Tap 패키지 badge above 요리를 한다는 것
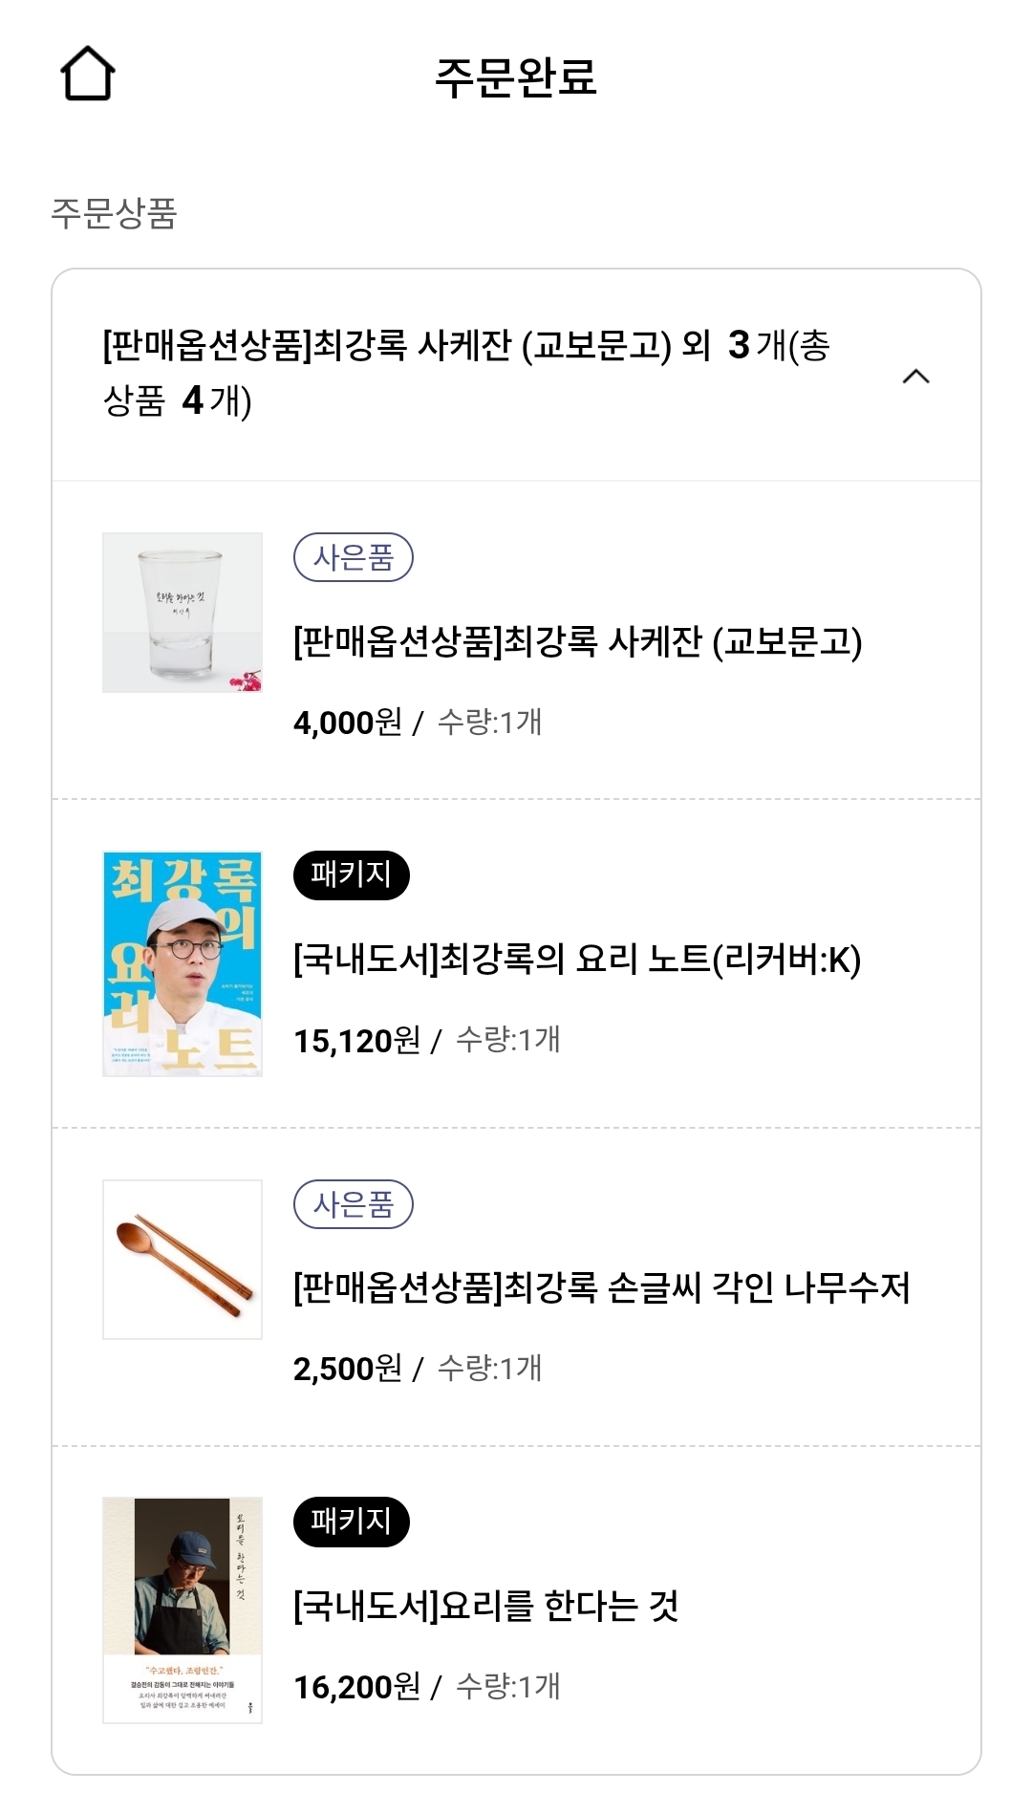 pos(351,1522)
